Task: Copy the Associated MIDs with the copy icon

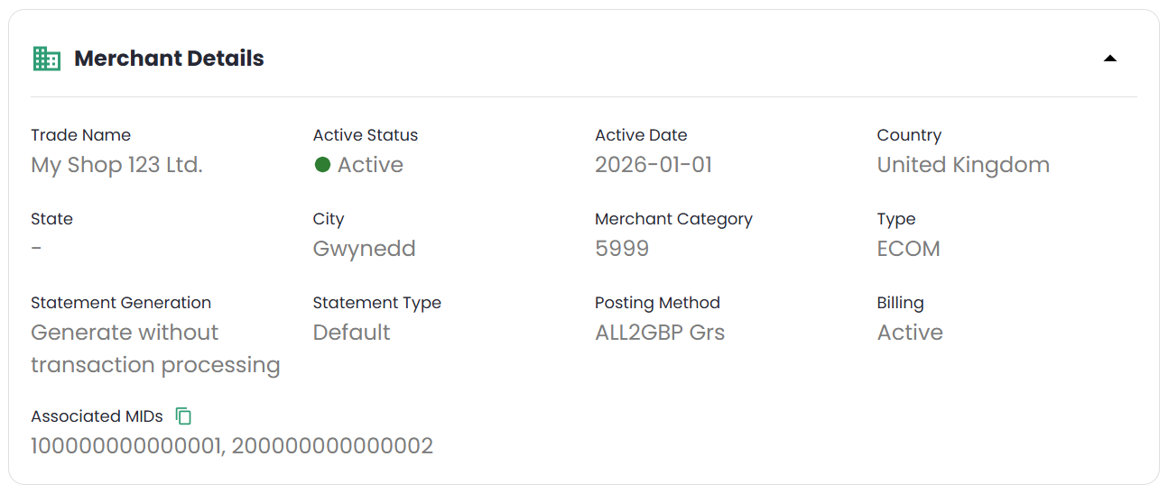Action: point(183,416)
